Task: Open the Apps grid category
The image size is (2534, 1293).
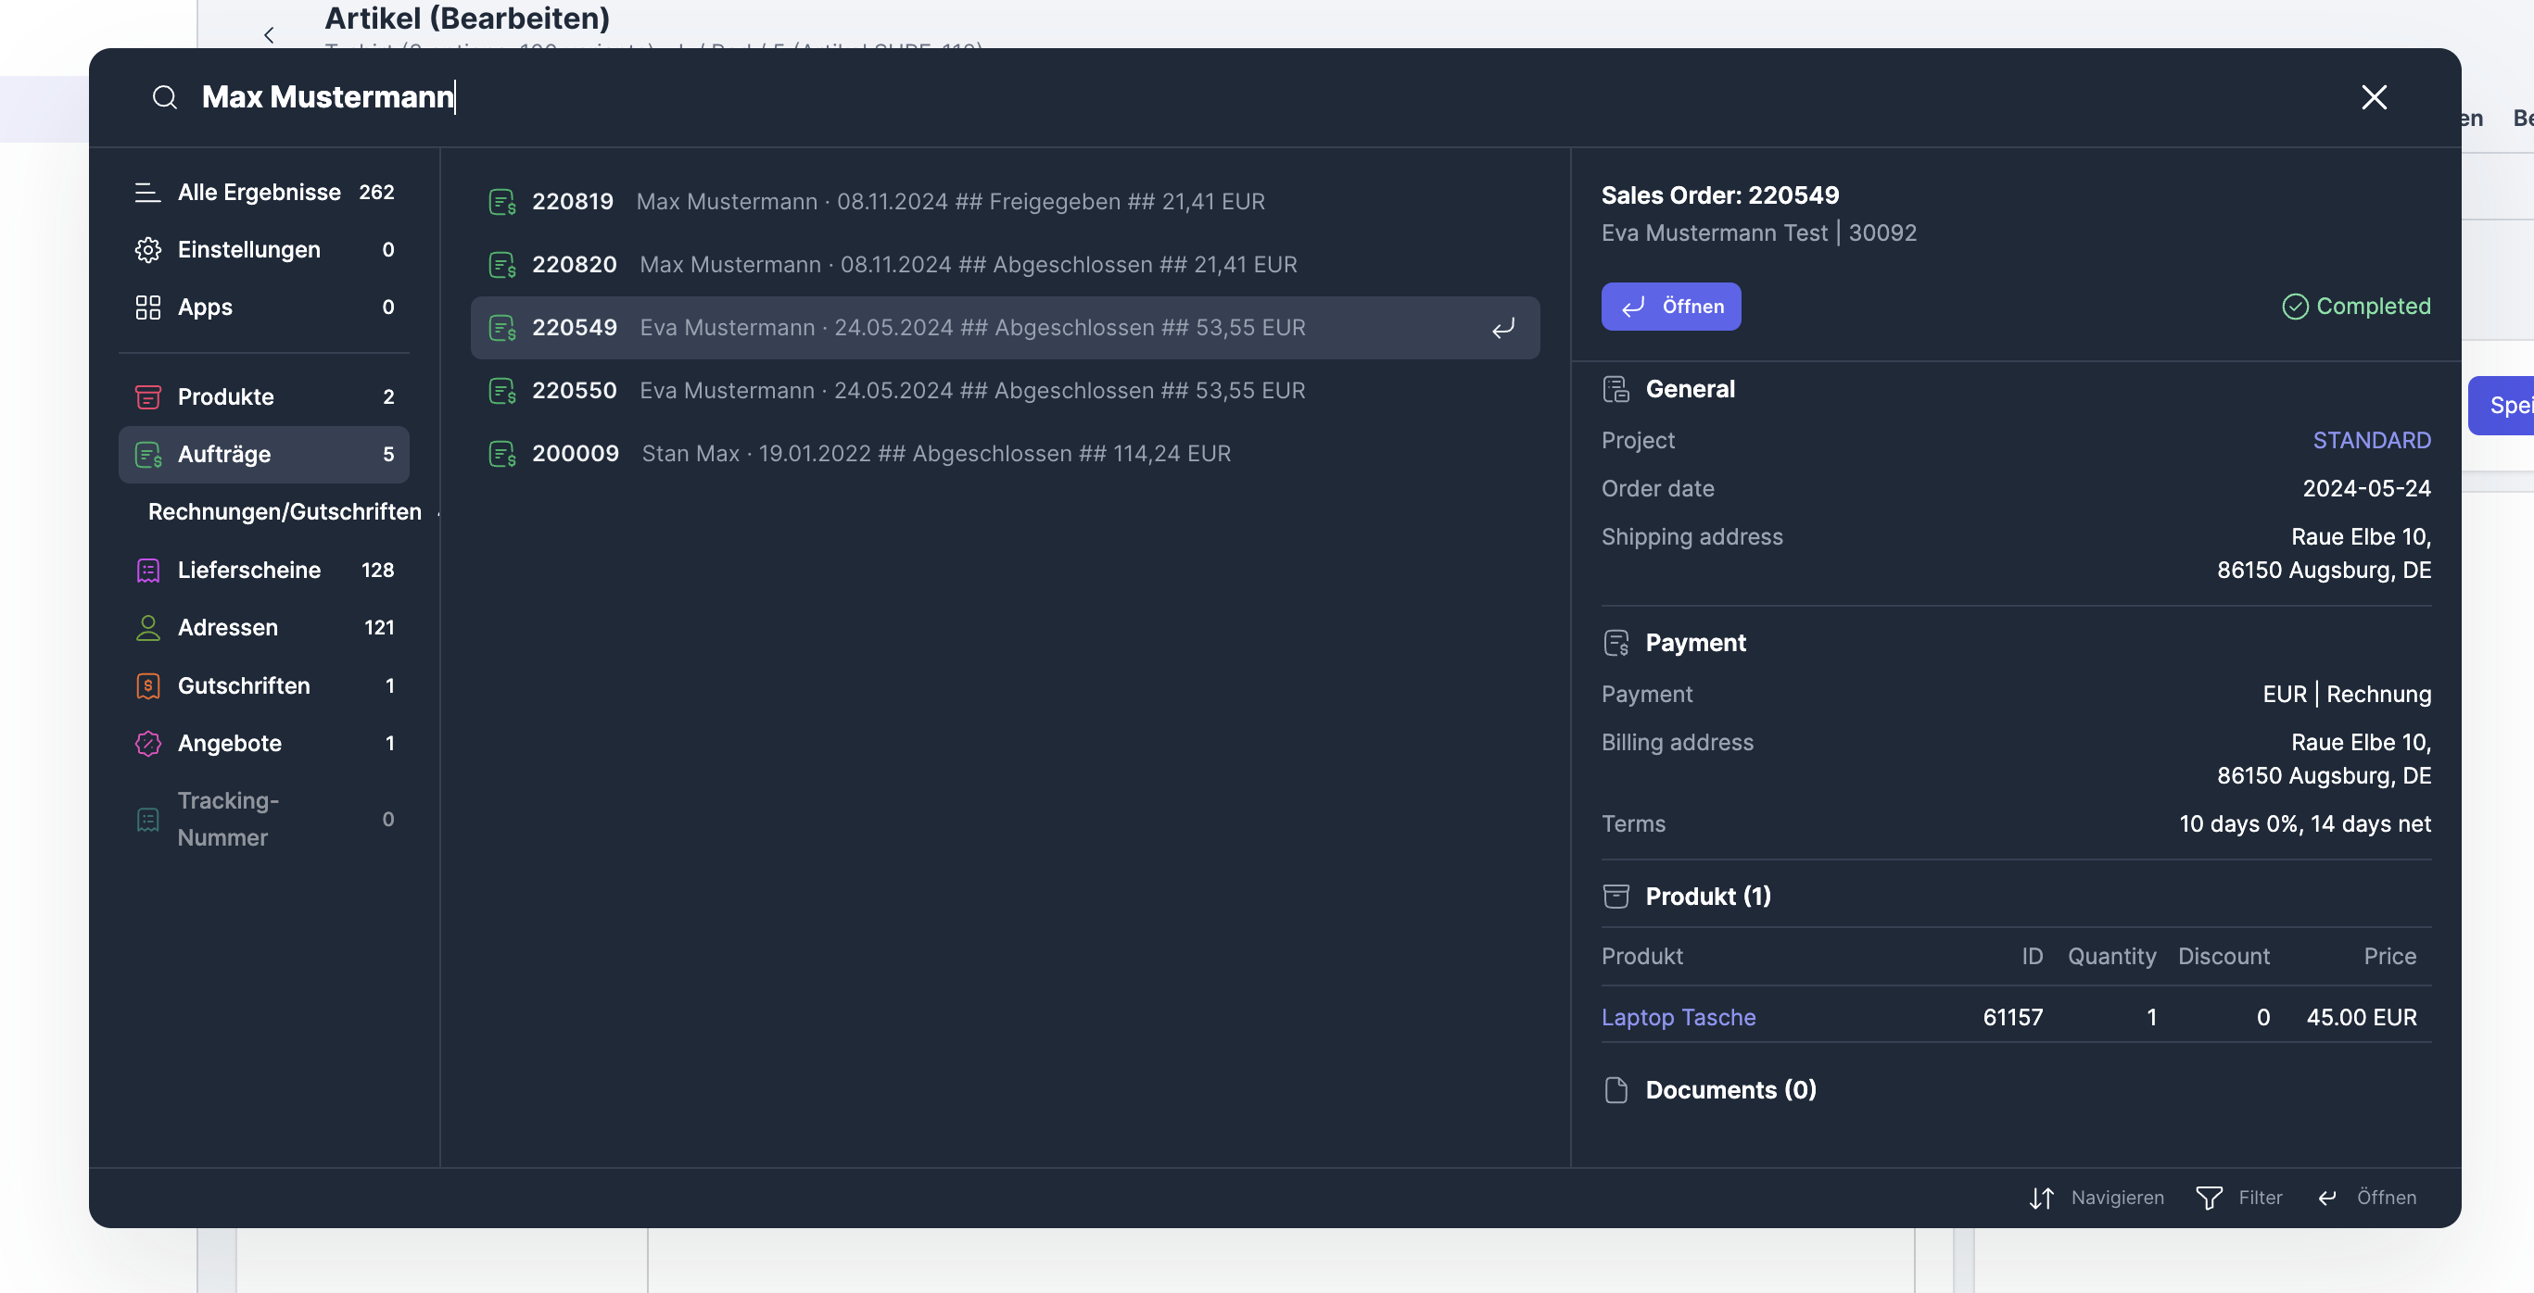Action: click(205, 308)
